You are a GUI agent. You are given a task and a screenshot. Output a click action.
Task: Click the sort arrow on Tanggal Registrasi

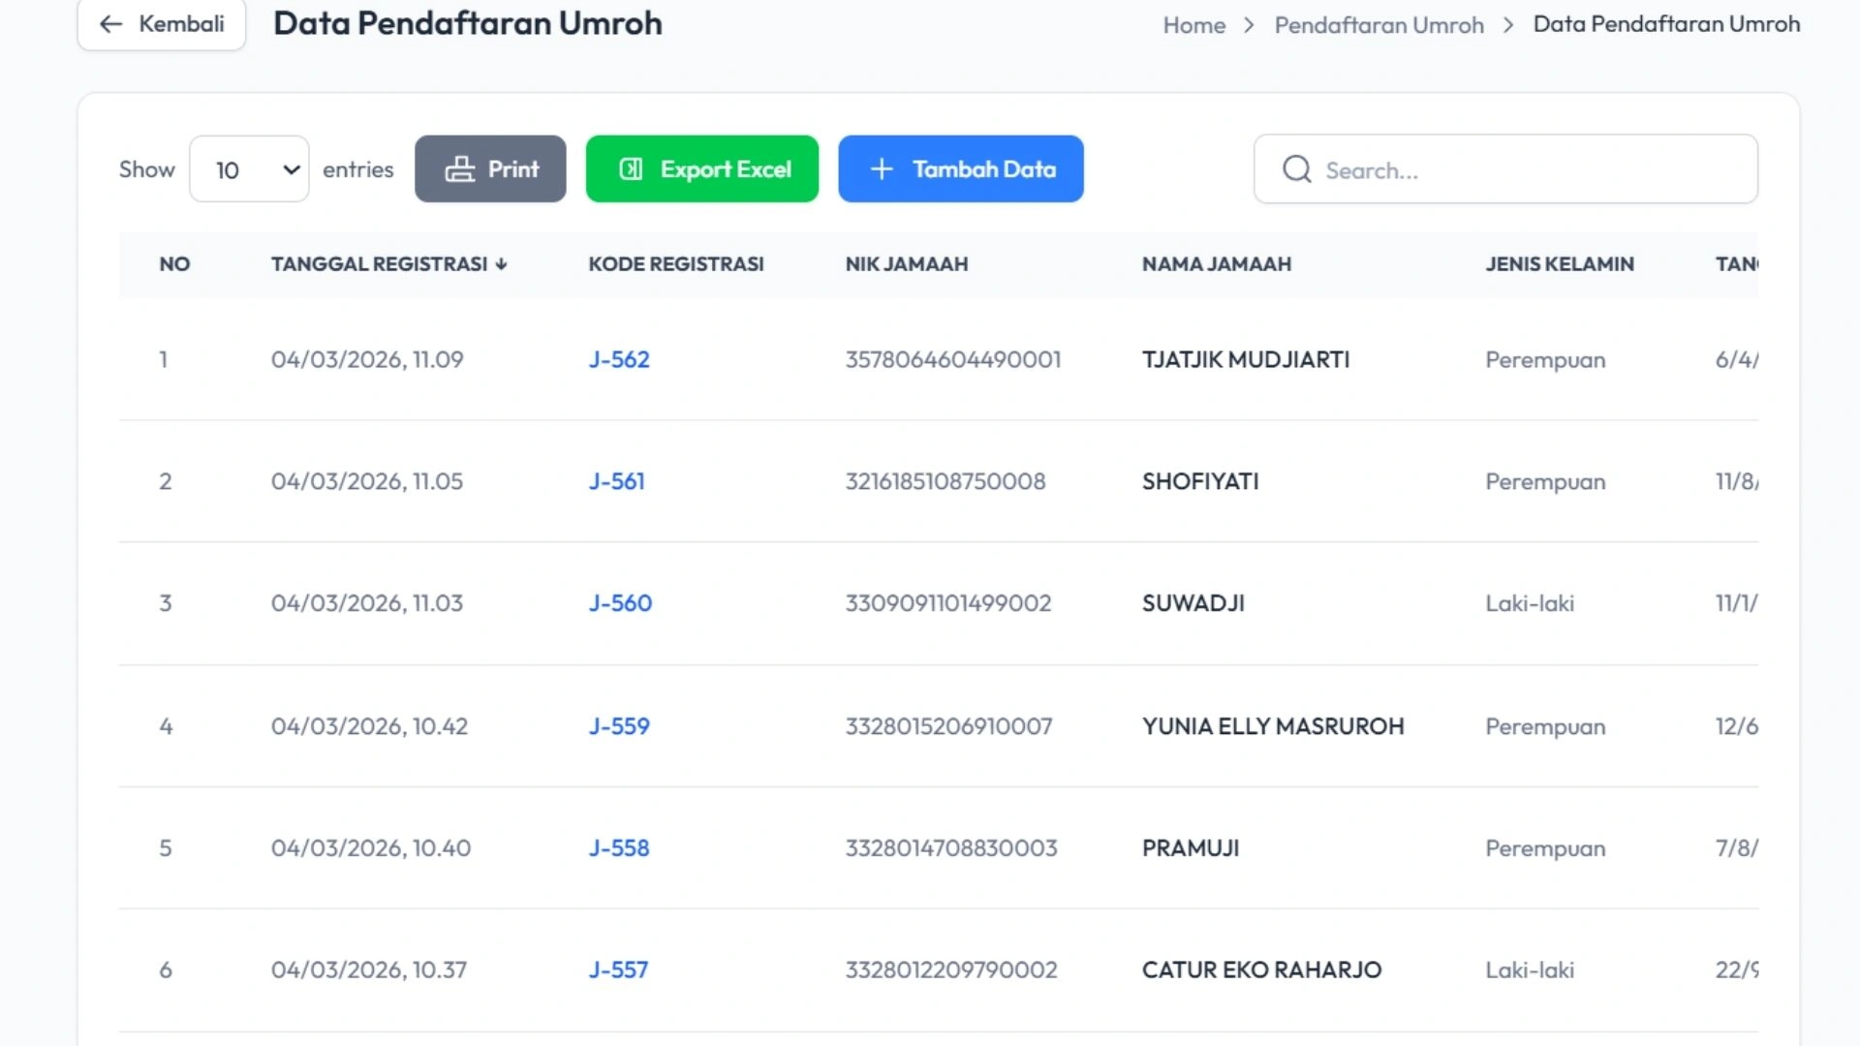[501, 264]
